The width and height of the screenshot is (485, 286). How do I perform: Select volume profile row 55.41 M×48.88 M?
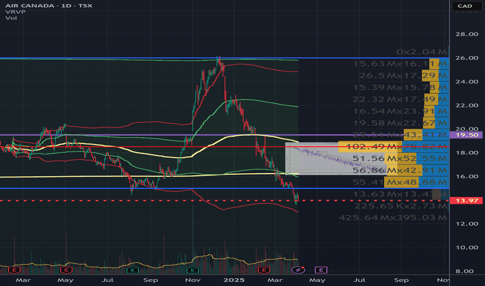400,182
